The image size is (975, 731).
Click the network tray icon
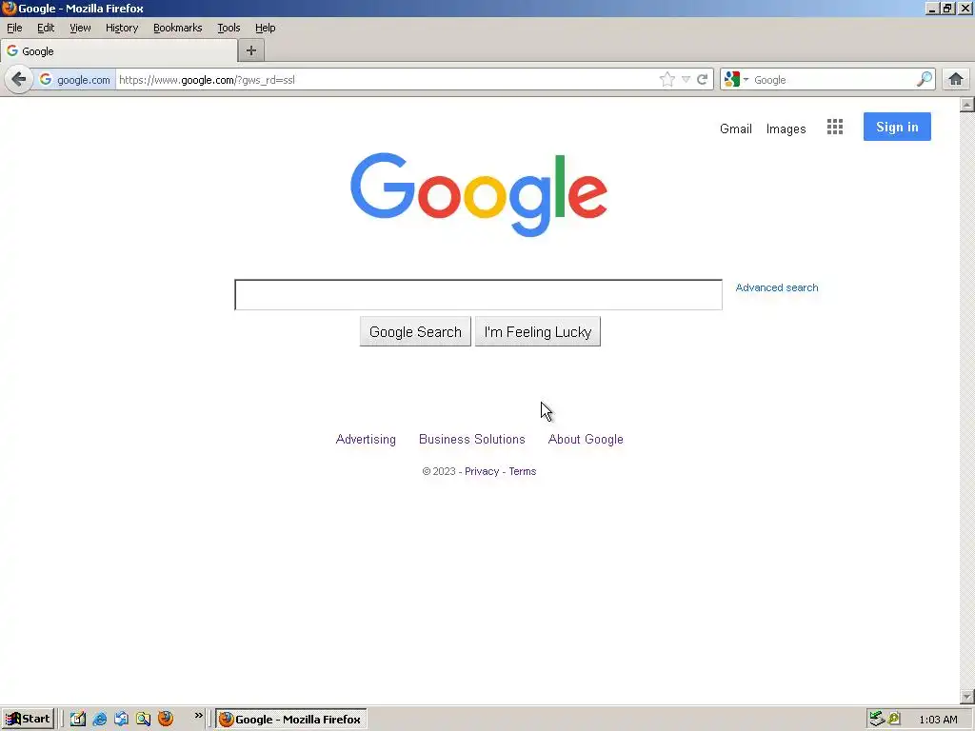click(877, 719)
